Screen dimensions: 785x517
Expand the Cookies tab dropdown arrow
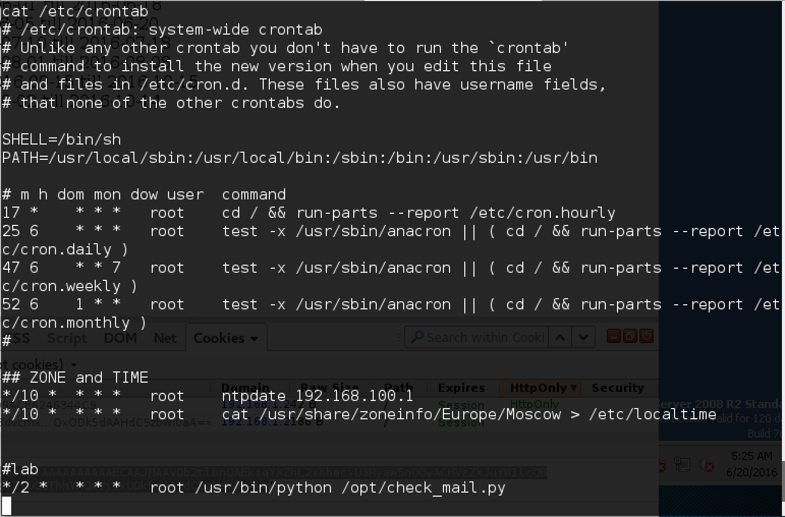pyautogui.click(x=254, y=339)
